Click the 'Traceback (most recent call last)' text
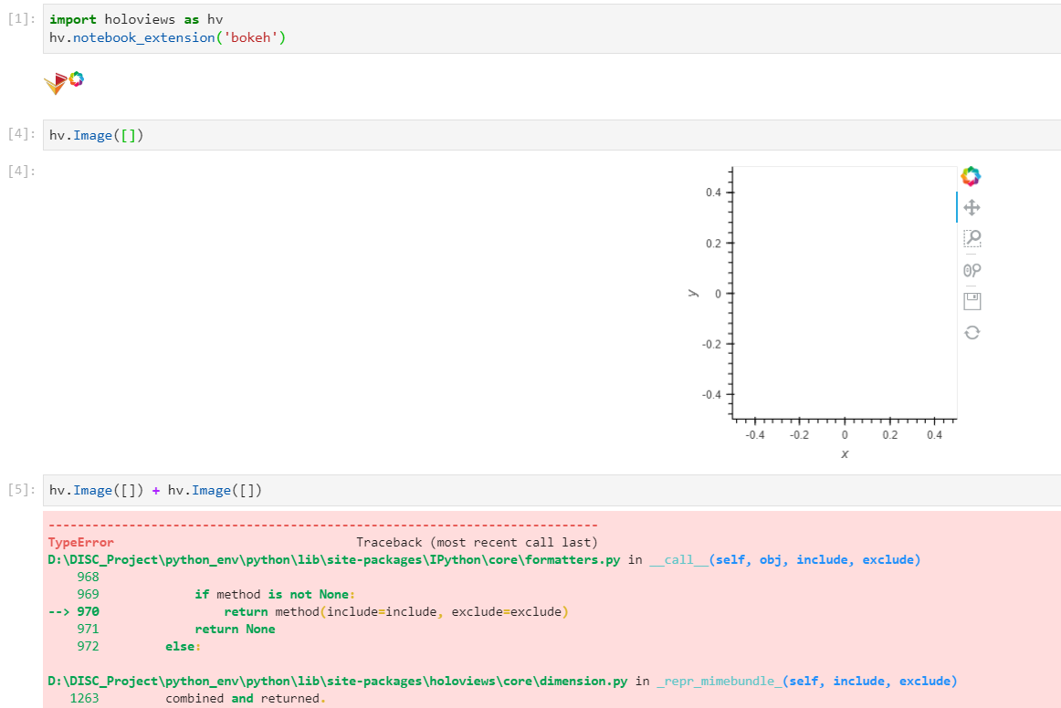Screen dimensions: 1061x708 [477, 542]
